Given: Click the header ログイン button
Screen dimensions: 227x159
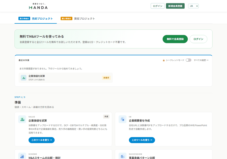Looking at the screenshot, I should [x=157, y=6].
